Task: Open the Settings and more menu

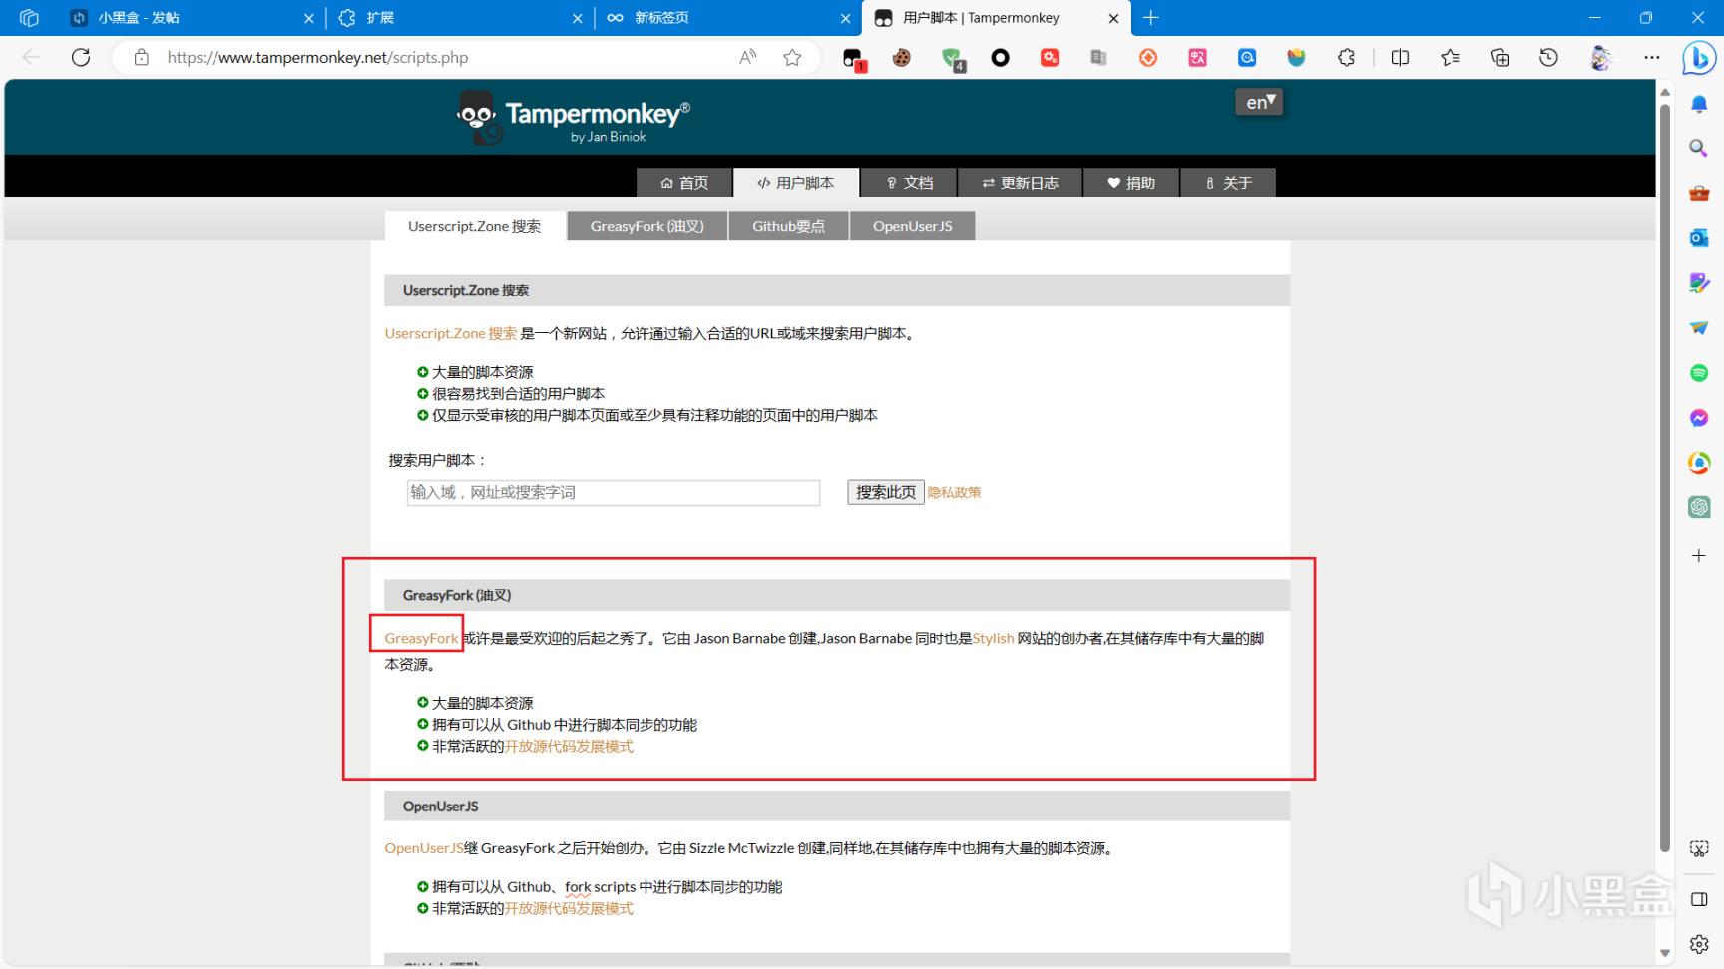Action: (1652, 58)
